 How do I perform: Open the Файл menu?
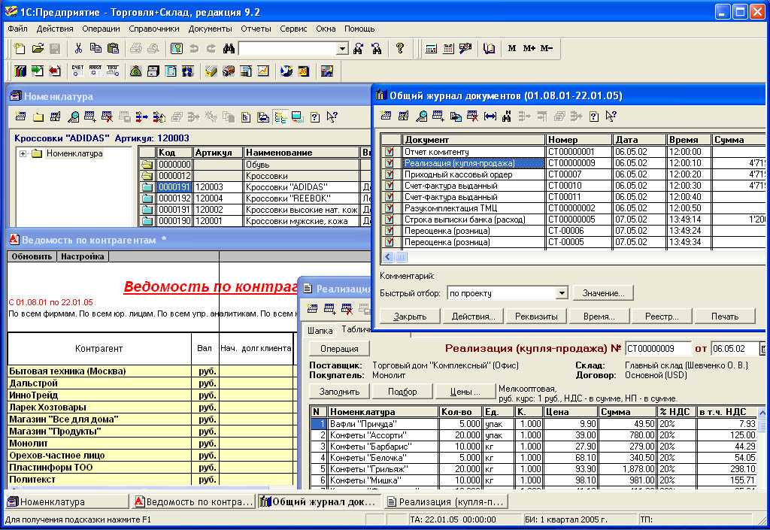click(x=17, y=29)
